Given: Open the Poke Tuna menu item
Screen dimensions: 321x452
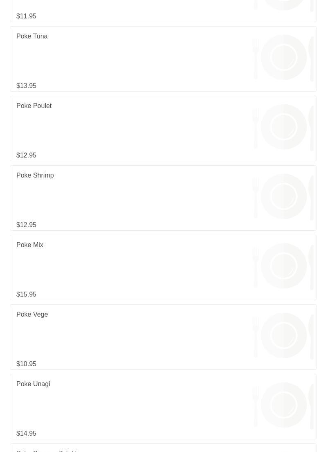Looking at the screenshot, I should [x=32, y=36].
